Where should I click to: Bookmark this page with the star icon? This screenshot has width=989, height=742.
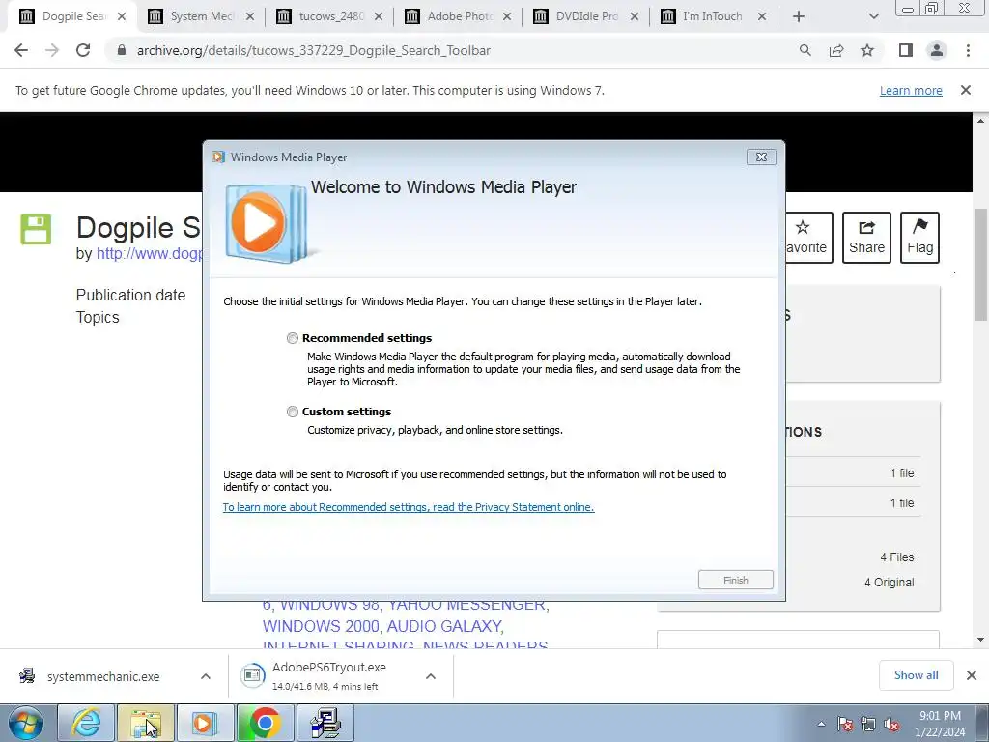867,50
